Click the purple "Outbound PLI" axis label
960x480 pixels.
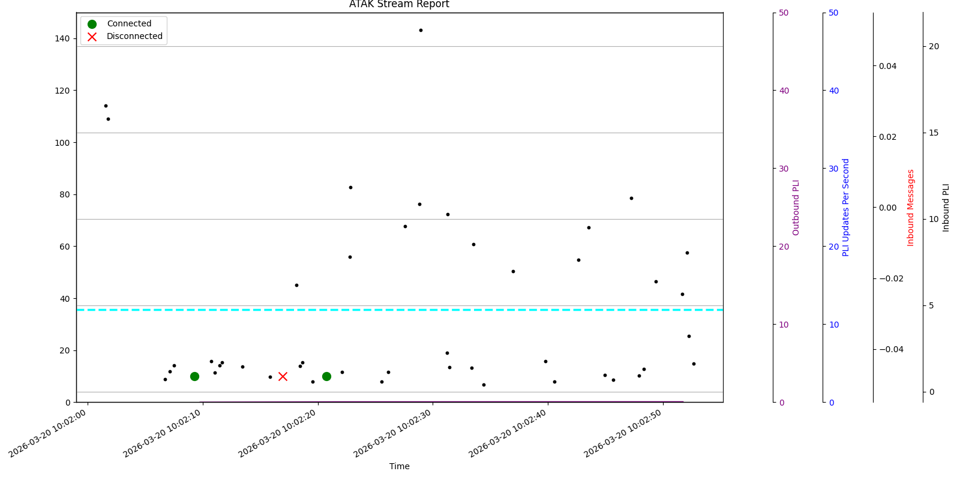796,207
